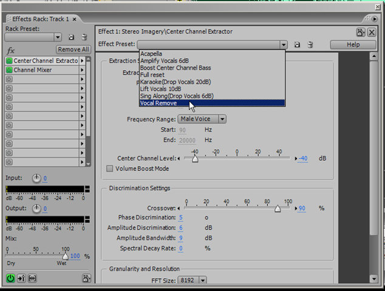
Task: Disable the Channel Mixer effect power toggle
Action: coord(10,70)
